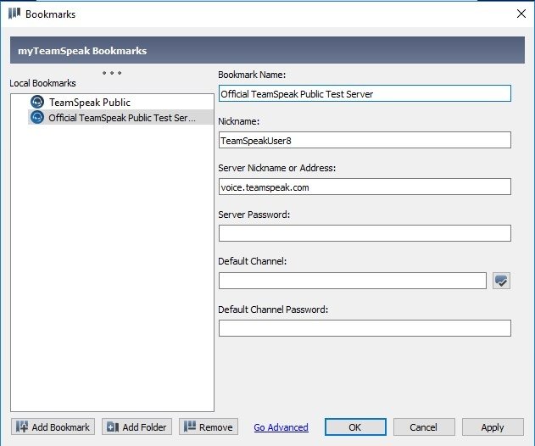Apply the bookmark changes
The width and height of the screenshot is (535, 446).
(x=493, y=426)
